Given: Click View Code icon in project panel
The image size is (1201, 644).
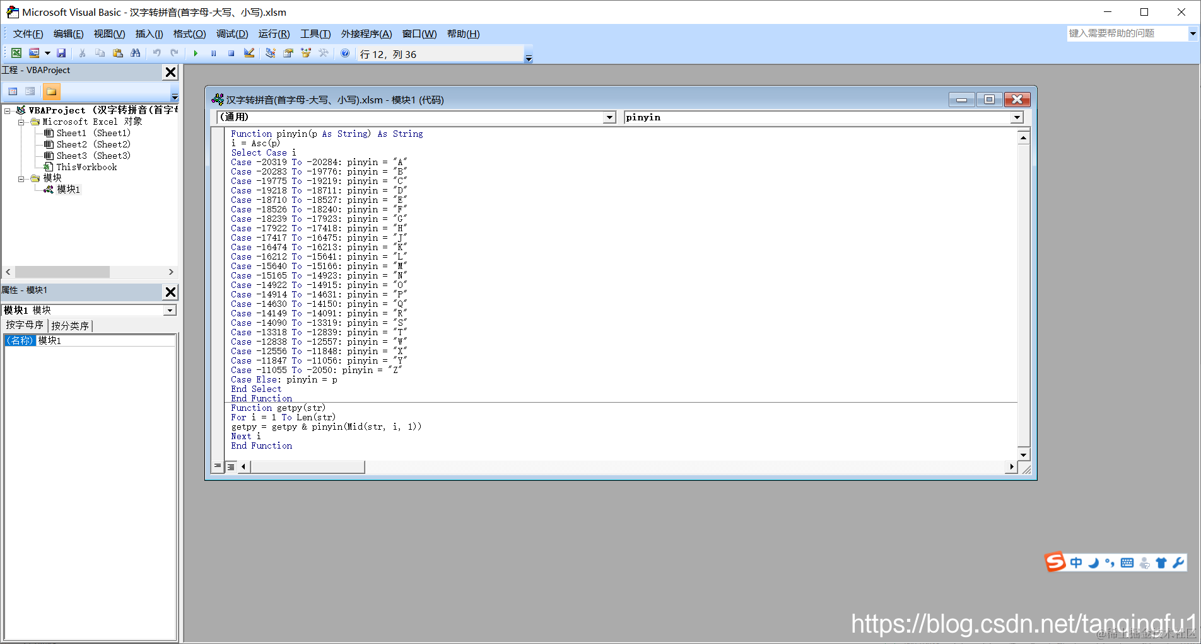Looking at the screenshot, I should point(13,91).
